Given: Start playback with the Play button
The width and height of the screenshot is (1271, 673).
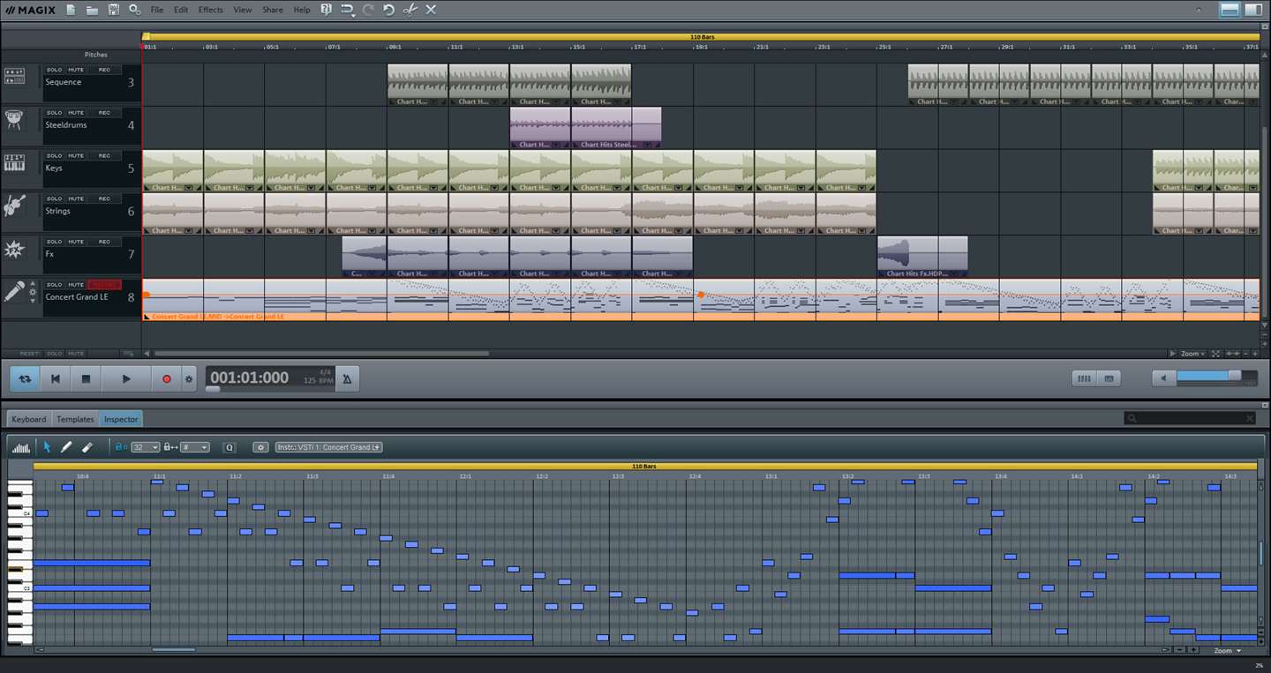Looking at the screenshot, I should pyautogui.click(x=125, y=378).
